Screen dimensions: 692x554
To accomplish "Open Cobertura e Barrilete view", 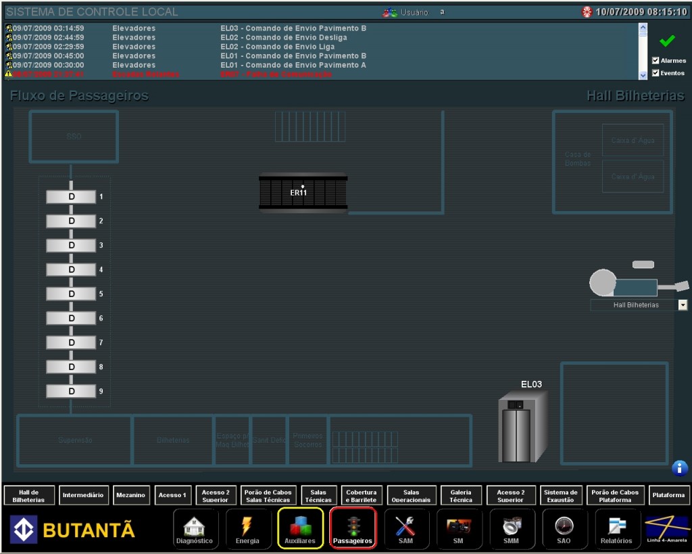I will pos(362,496).
